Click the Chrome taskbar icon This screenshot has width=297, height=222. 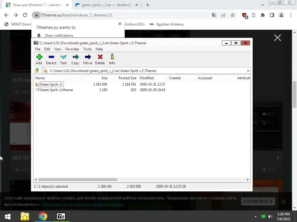coord(43,216)
